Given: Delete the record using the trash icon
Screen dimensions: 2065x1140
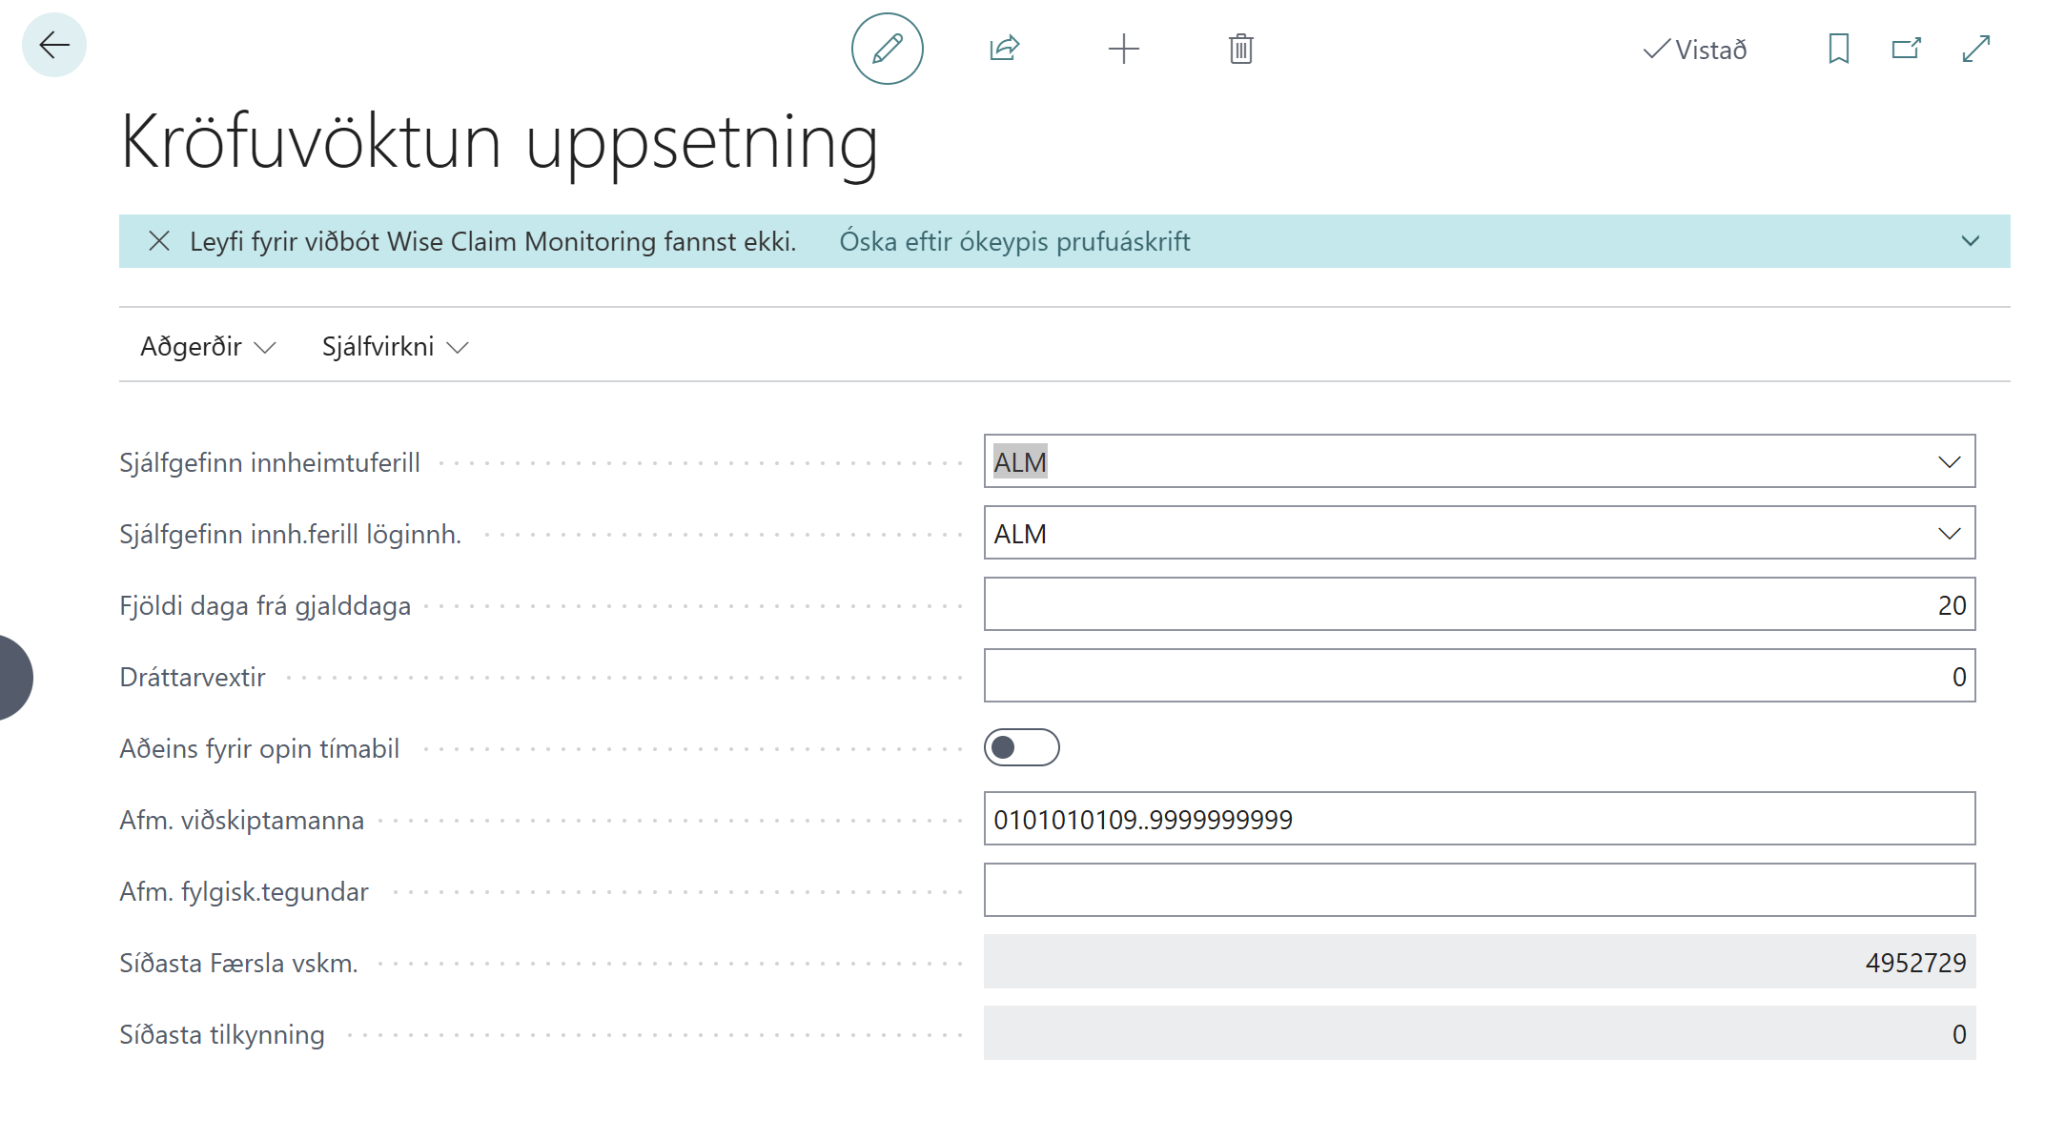Looking at the screenshot, I should click(x=1239, y=49).
